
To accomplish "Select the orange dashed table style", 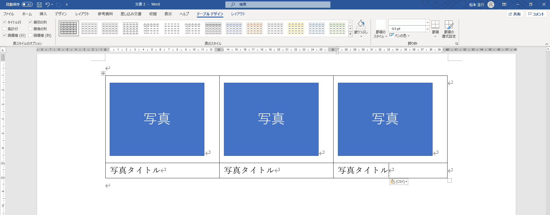I will 255,28.
